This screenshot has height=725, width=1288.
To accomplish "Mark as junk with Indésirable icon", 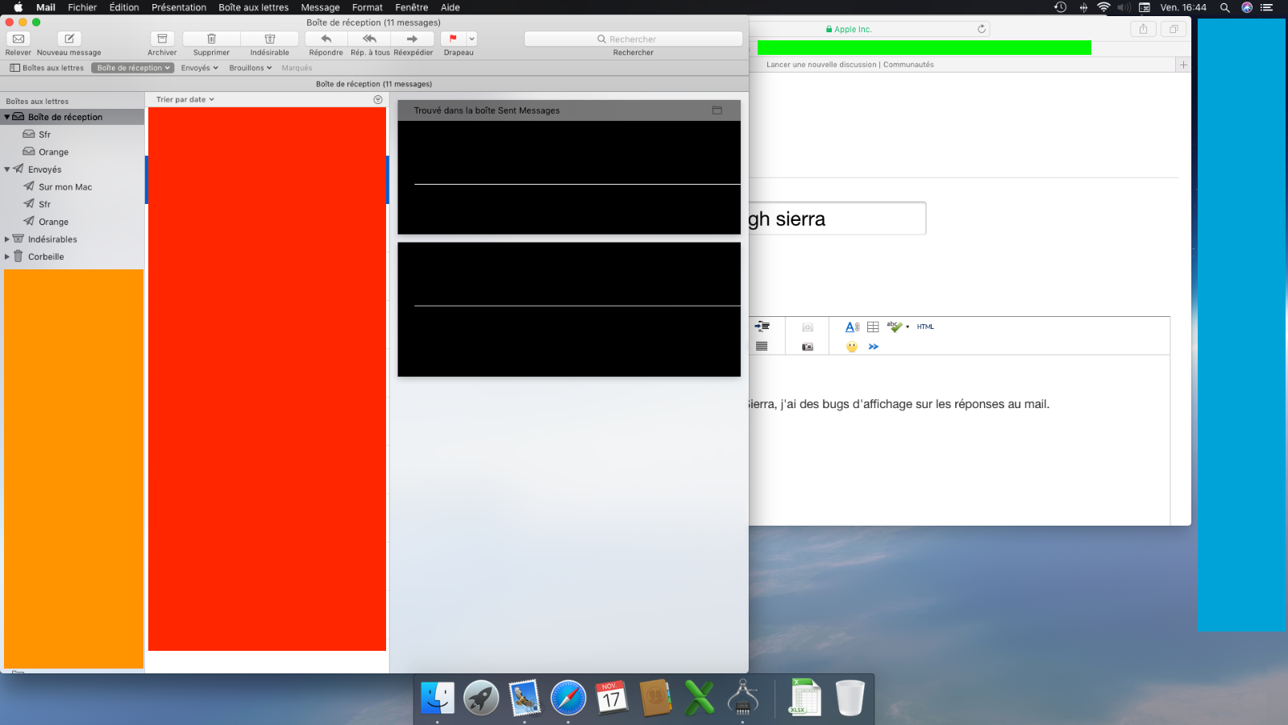I will pos(270,39).
